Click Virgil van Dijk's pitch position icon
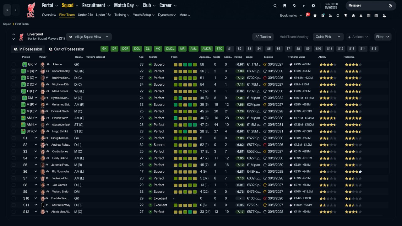This screenshot has width=402, height=226. click(x=24, y=84)
